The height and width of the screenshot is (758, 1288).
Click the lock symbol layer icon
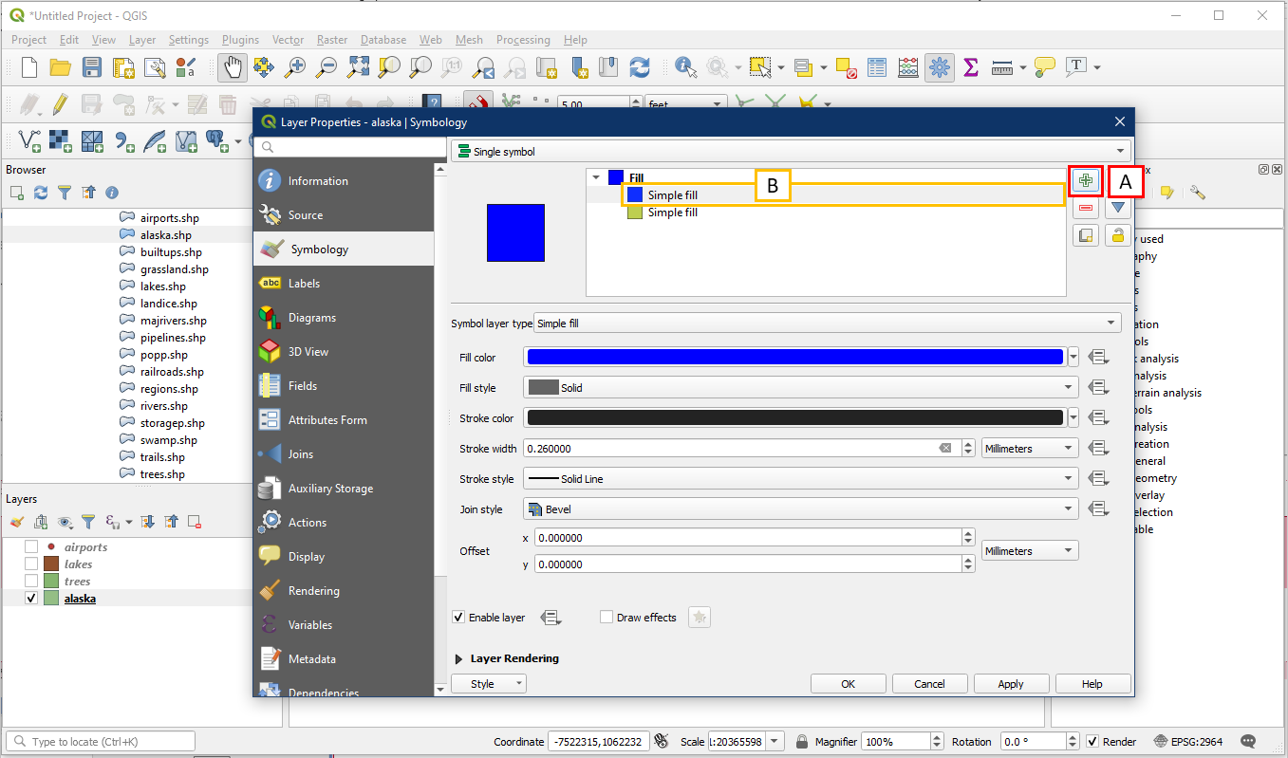click(x=1118, y=235)
